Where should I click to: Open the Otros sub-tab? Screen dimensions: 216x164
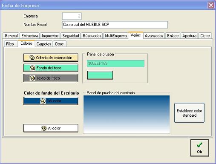(x=59, y=44)
